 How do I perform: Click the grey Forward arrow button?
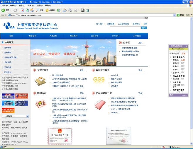tap(15, 10)
